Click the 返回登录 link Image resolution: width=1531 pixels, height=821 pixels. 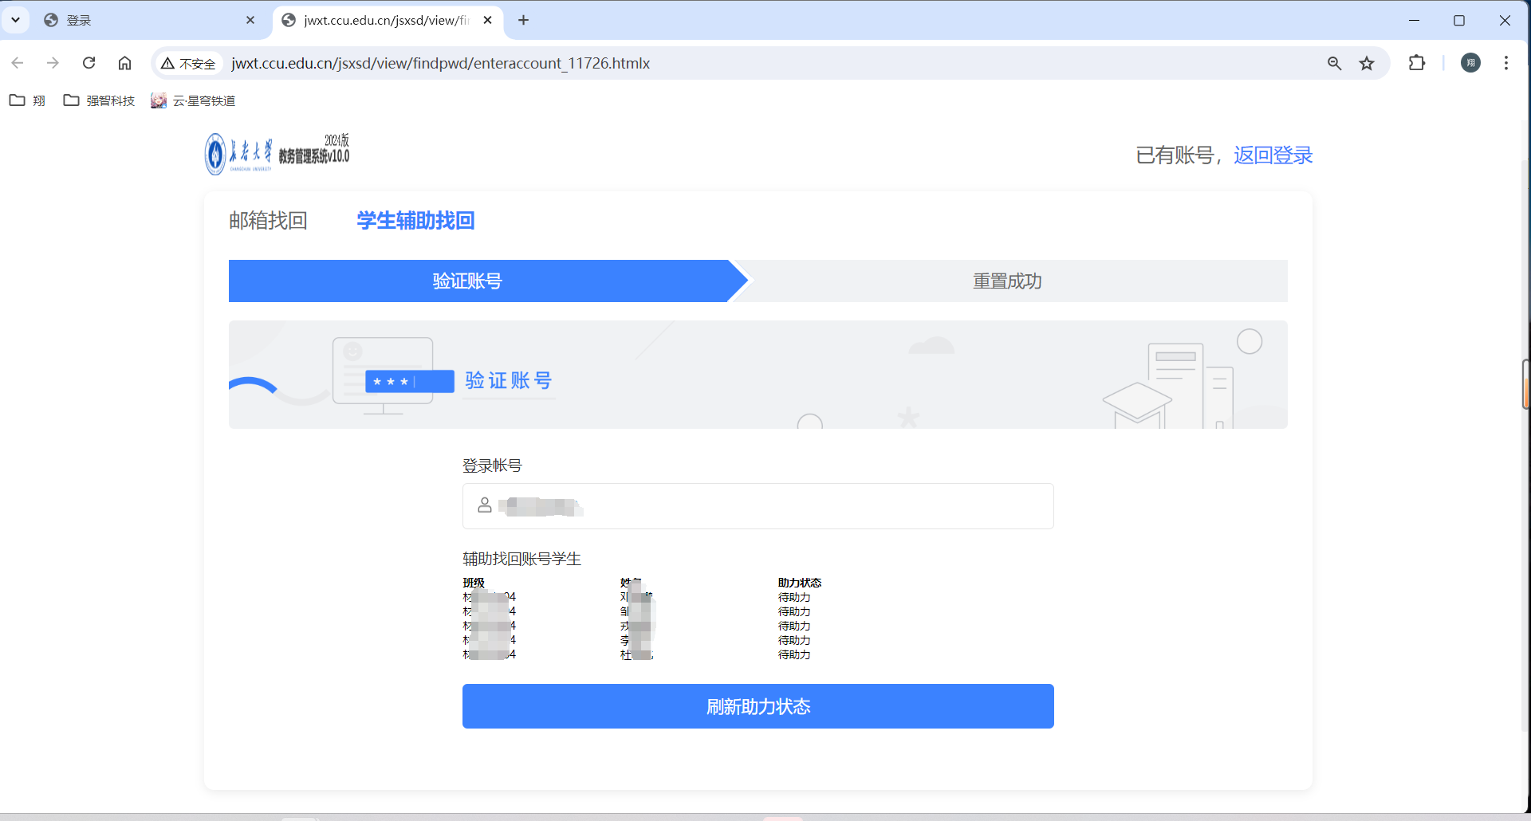pyautogui.click(x=1273, y=155)
